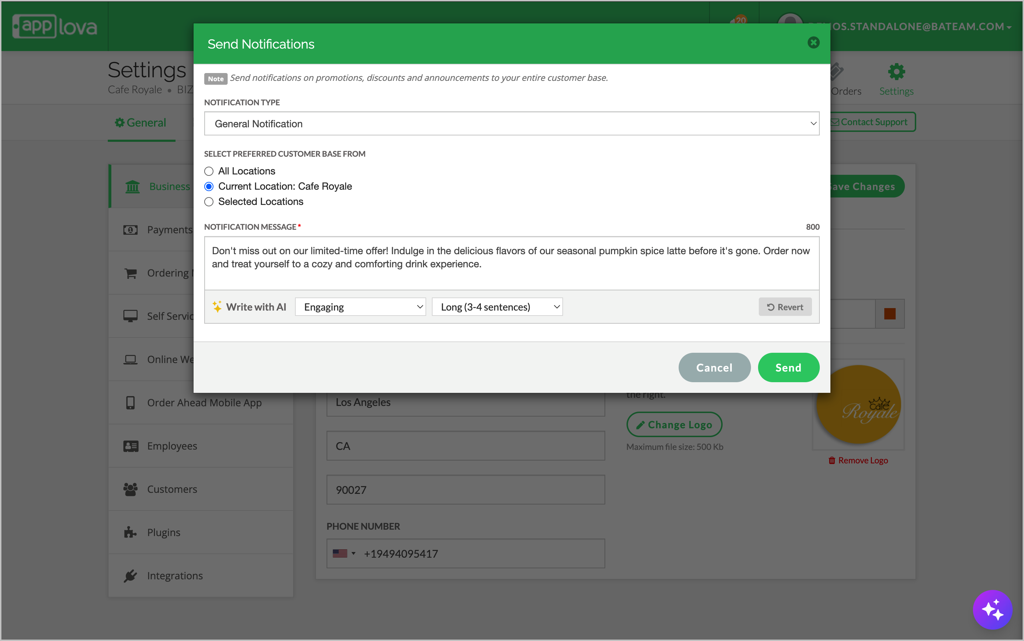Click the Integrations plug icon
The image size is (1024, 641).
[x=130, y=576]
